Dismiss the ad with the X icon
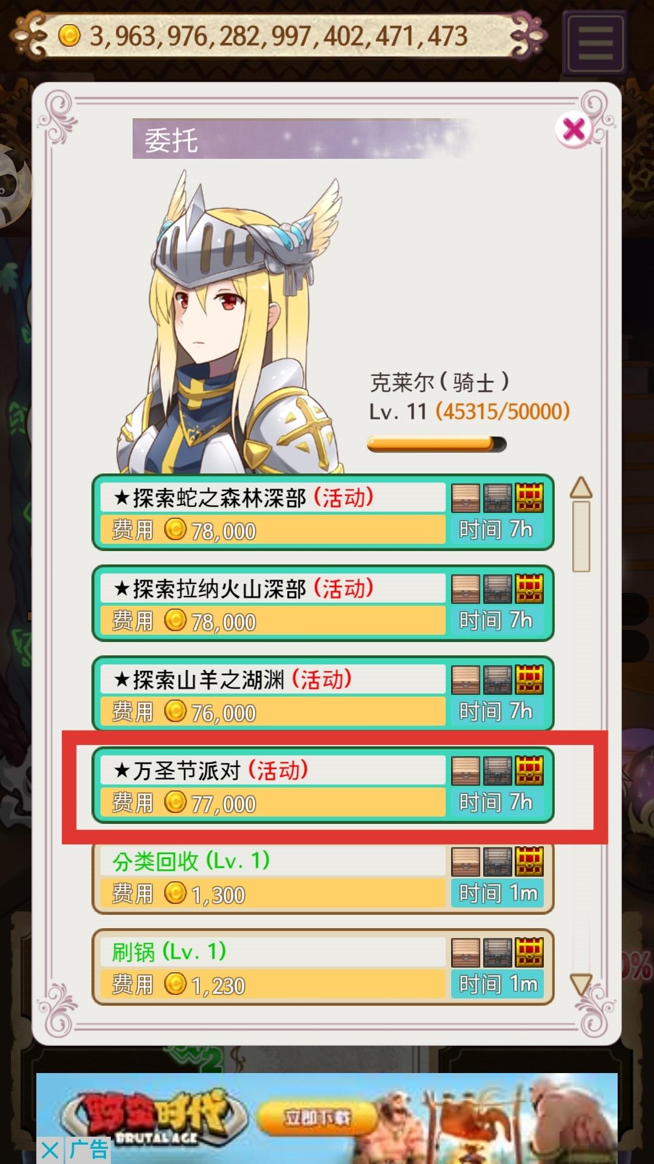Image resolution: width=654 pixels, height=1164 pixels. click(x=50, y=1150)
